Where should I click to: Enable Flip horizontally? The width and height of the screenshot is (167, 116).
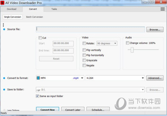[84, 55]
